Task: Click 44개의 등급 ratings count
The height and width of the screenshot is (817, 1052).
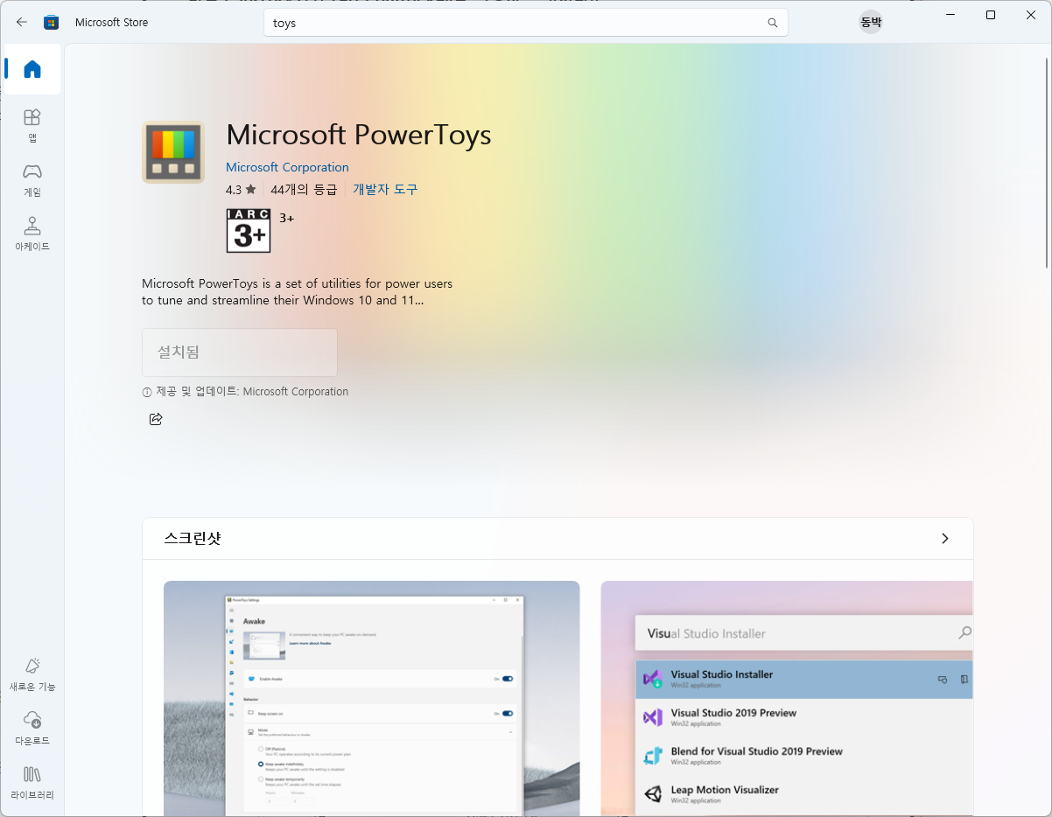Action: [x=304, y=189]
